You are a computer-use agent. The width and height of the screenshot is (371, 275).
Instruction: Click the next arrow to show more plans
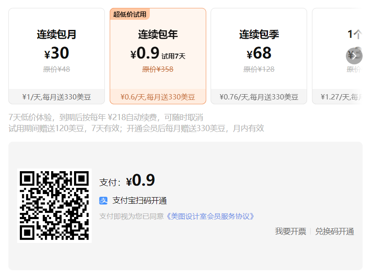354,56
